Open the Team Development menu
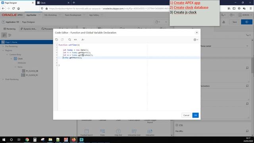The width and height of the screenshot is (254, 143). pyautogui.click(x=73, y=15)
